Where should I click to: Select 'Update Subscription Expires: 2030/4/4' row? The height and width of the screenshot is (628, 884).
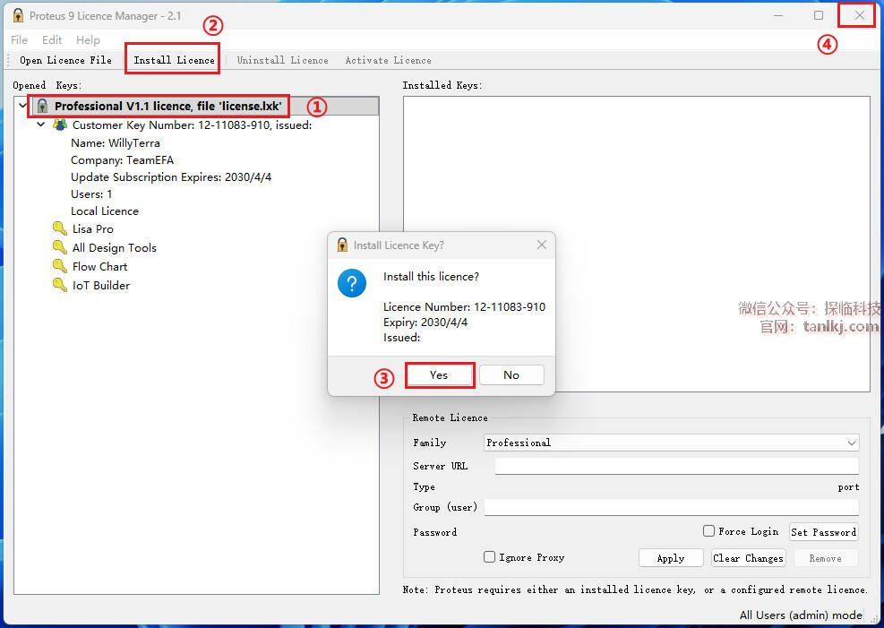pos(171,176)
